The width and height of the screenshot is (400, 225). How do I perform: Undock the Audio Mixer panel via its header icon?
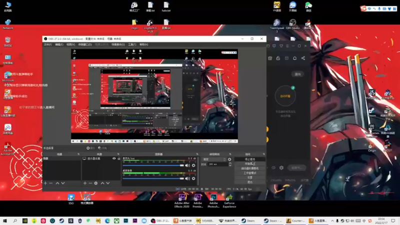click(197, 154)
